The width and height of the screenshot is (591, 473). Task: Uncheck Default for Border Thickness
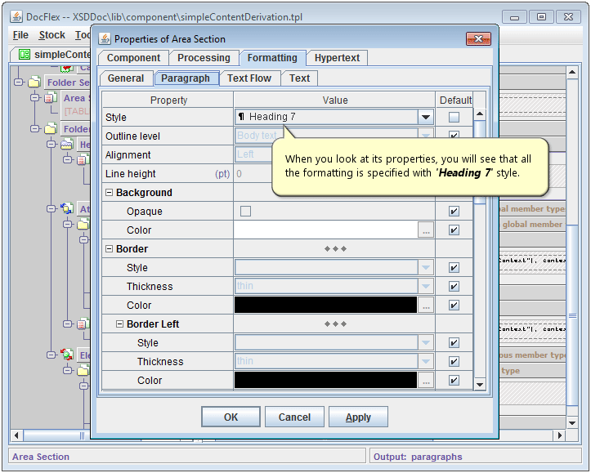(x=454, y=287)
